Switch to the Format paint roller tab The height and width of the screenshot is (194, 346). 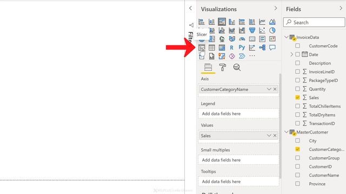(222, 67)
